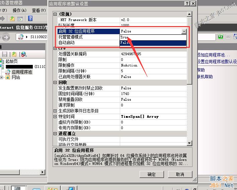Image resolution: width=237 pixels, height=190 pixels.
Task: Choose False in the dropdown list
Action: tap(125, 43)
